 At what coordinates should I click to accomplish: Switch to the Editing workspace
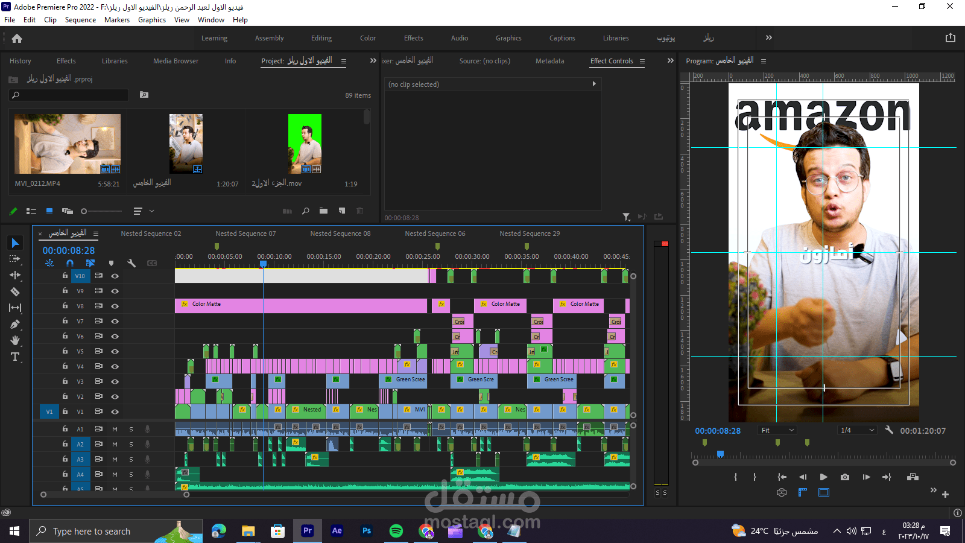pyautogui.click(x=321, y=38)
